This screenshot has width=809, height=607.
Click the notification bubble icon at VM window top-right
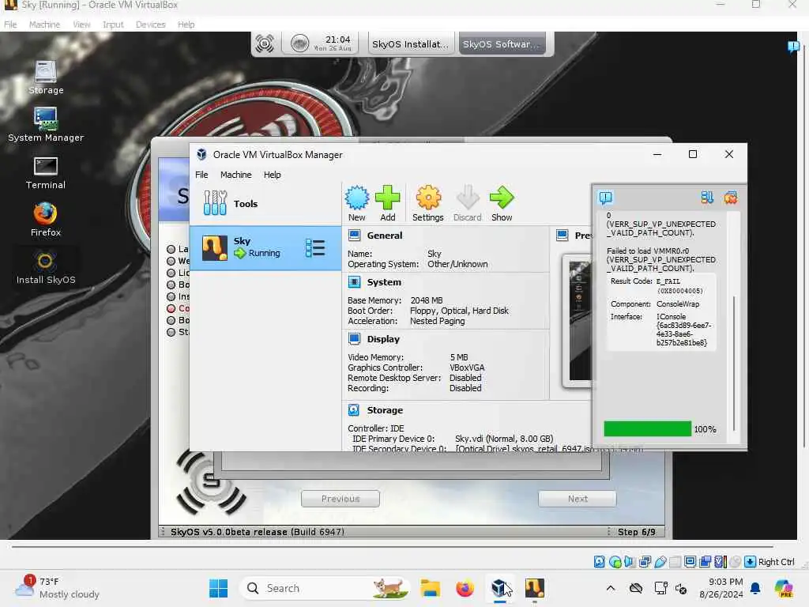point(793,47)
